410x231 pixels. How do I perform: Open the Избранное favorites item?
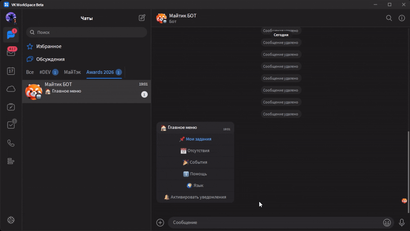click(x=49, y=46)
